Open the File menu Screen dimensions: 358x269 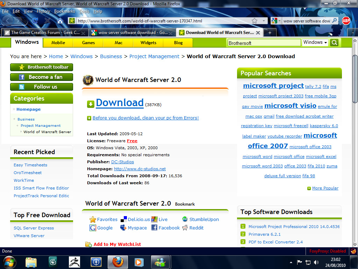click(5, 11)
